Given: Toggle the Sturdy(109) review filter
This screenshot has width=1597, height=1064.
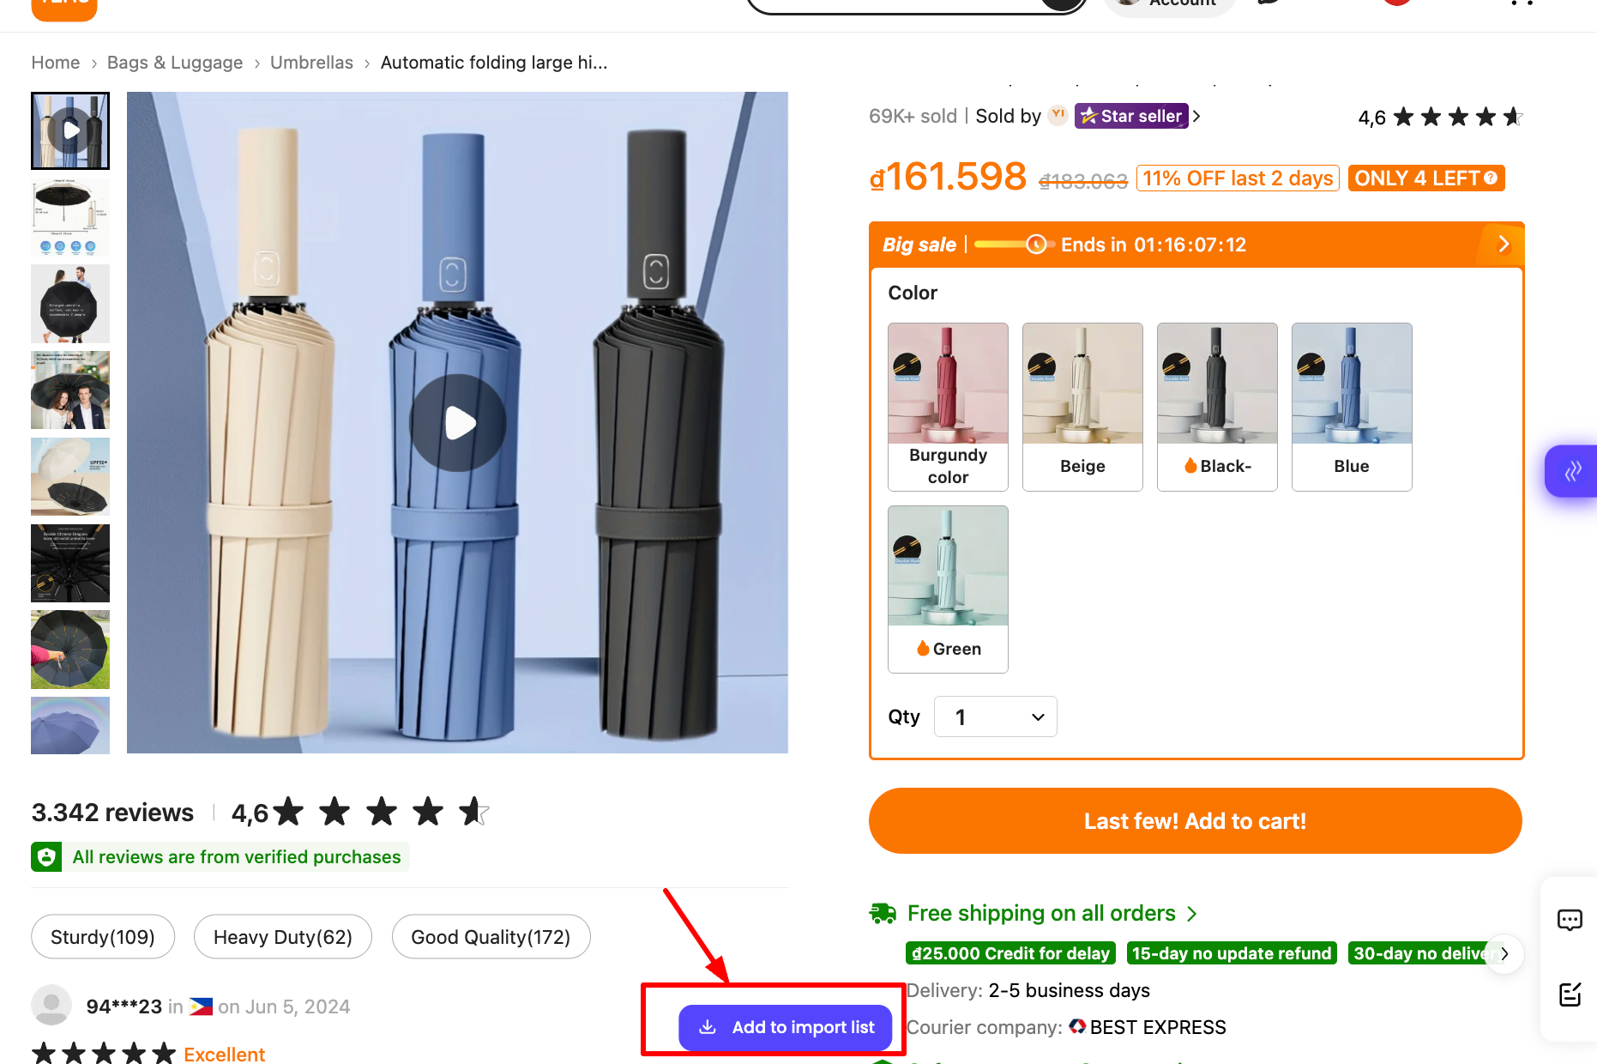Looking at the screenshot, I should point(103,936).
